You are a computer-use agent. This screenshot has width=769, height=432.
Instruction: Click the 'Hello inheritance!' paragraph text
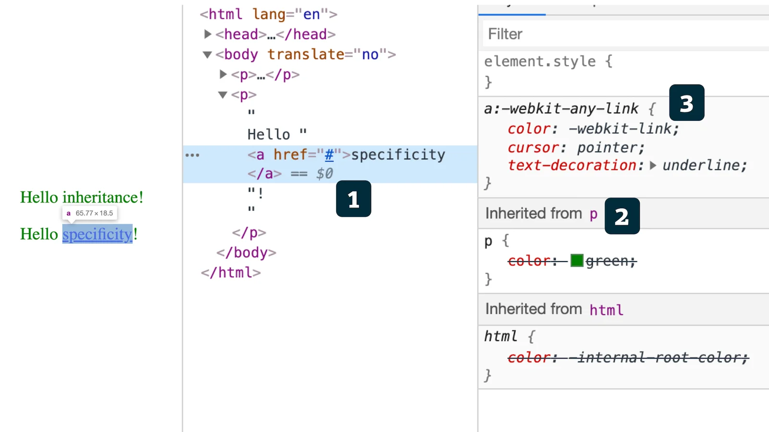[82, 197]
